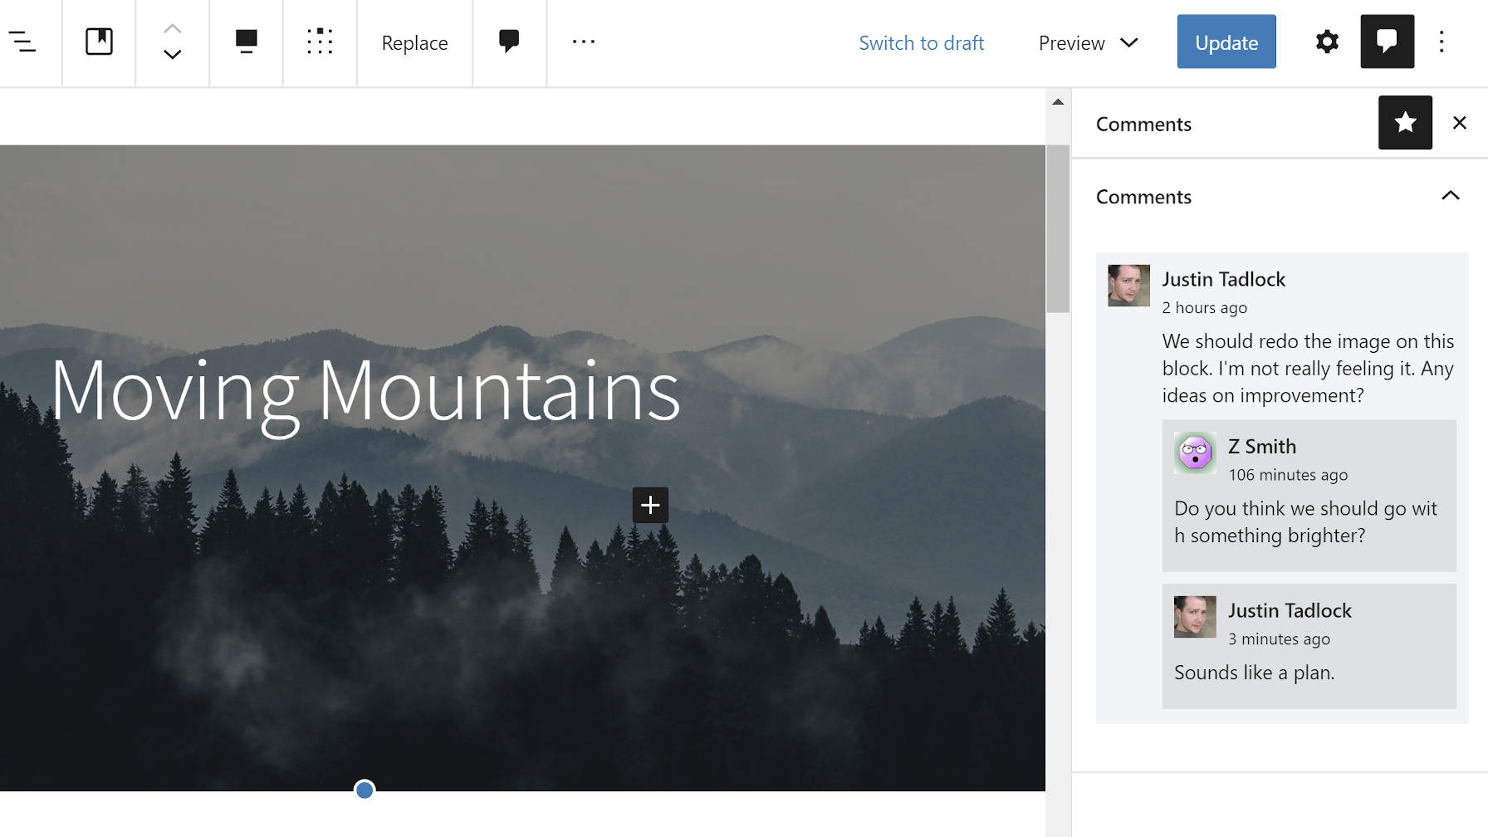Image resolution: width=1488 pixels, height=837 pixels.
Task: Click the Update button
Action: [x=1226, y=42]
